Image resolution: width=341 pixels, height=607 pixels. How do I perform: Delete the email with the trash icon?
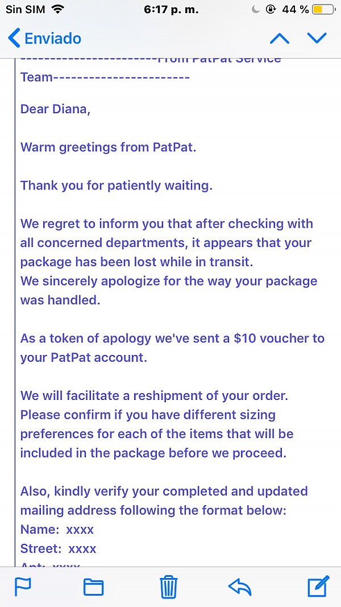point(169,587)
